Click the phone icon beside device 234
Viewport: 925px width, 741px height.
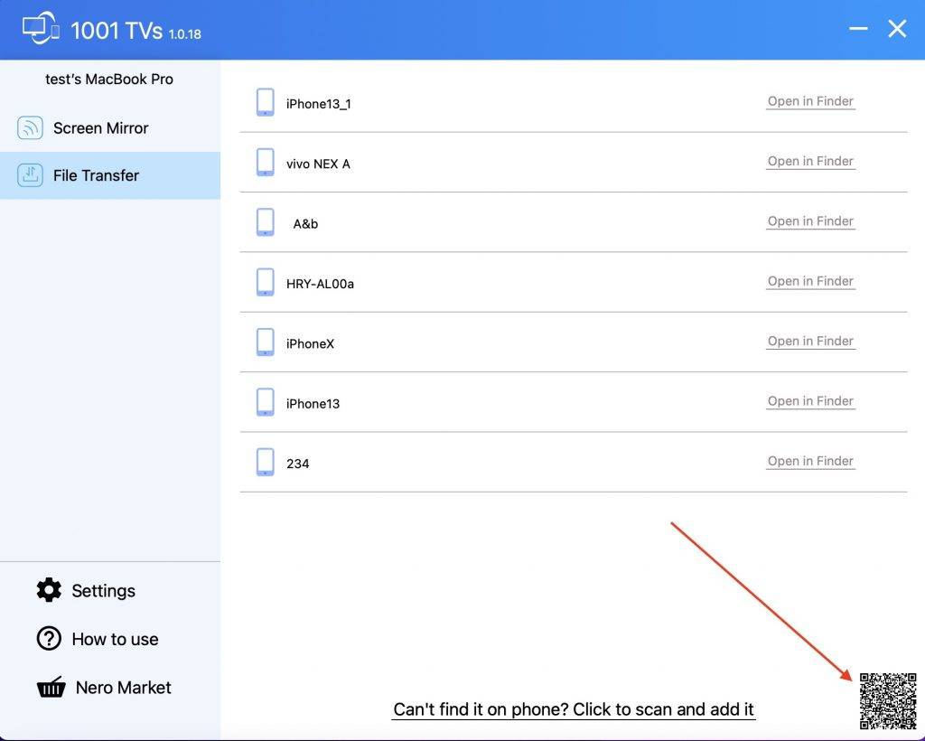[266, 463]
